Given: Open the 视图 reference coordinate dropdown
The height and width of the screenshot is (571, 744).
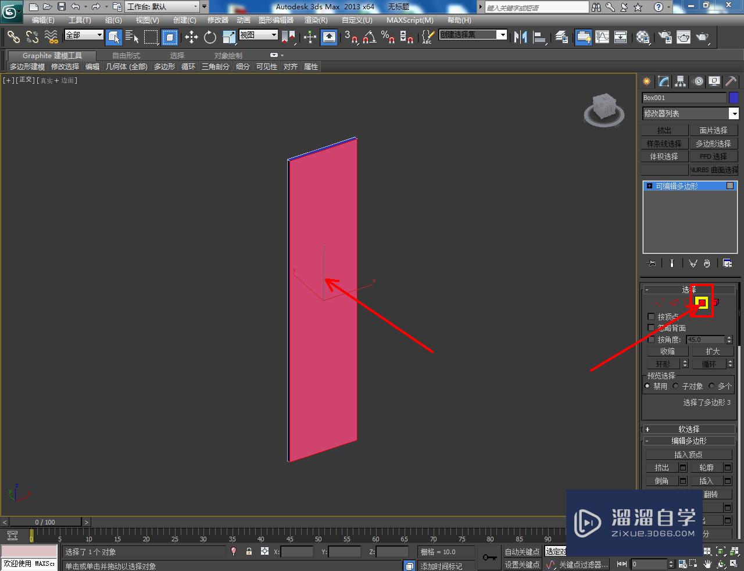Looking at the screenshot, I should 259,35.
